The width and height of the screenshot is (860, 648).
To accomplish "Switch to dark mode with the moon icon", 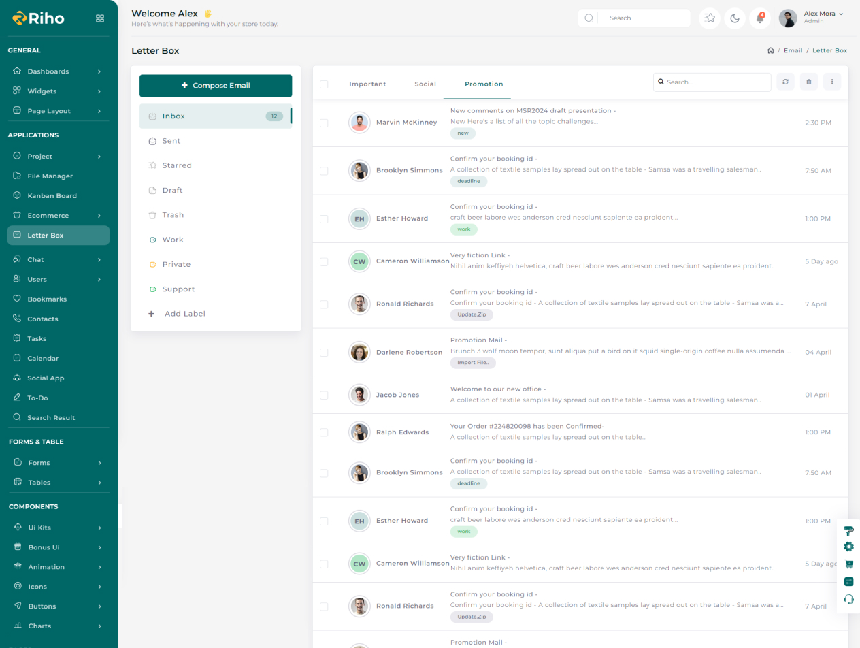I will pyautogui.click(x=735, y=18).
